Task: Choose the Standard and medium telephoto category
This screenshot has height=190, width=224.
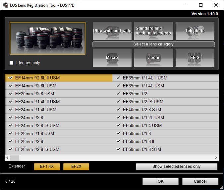Action: coord(153,31)
